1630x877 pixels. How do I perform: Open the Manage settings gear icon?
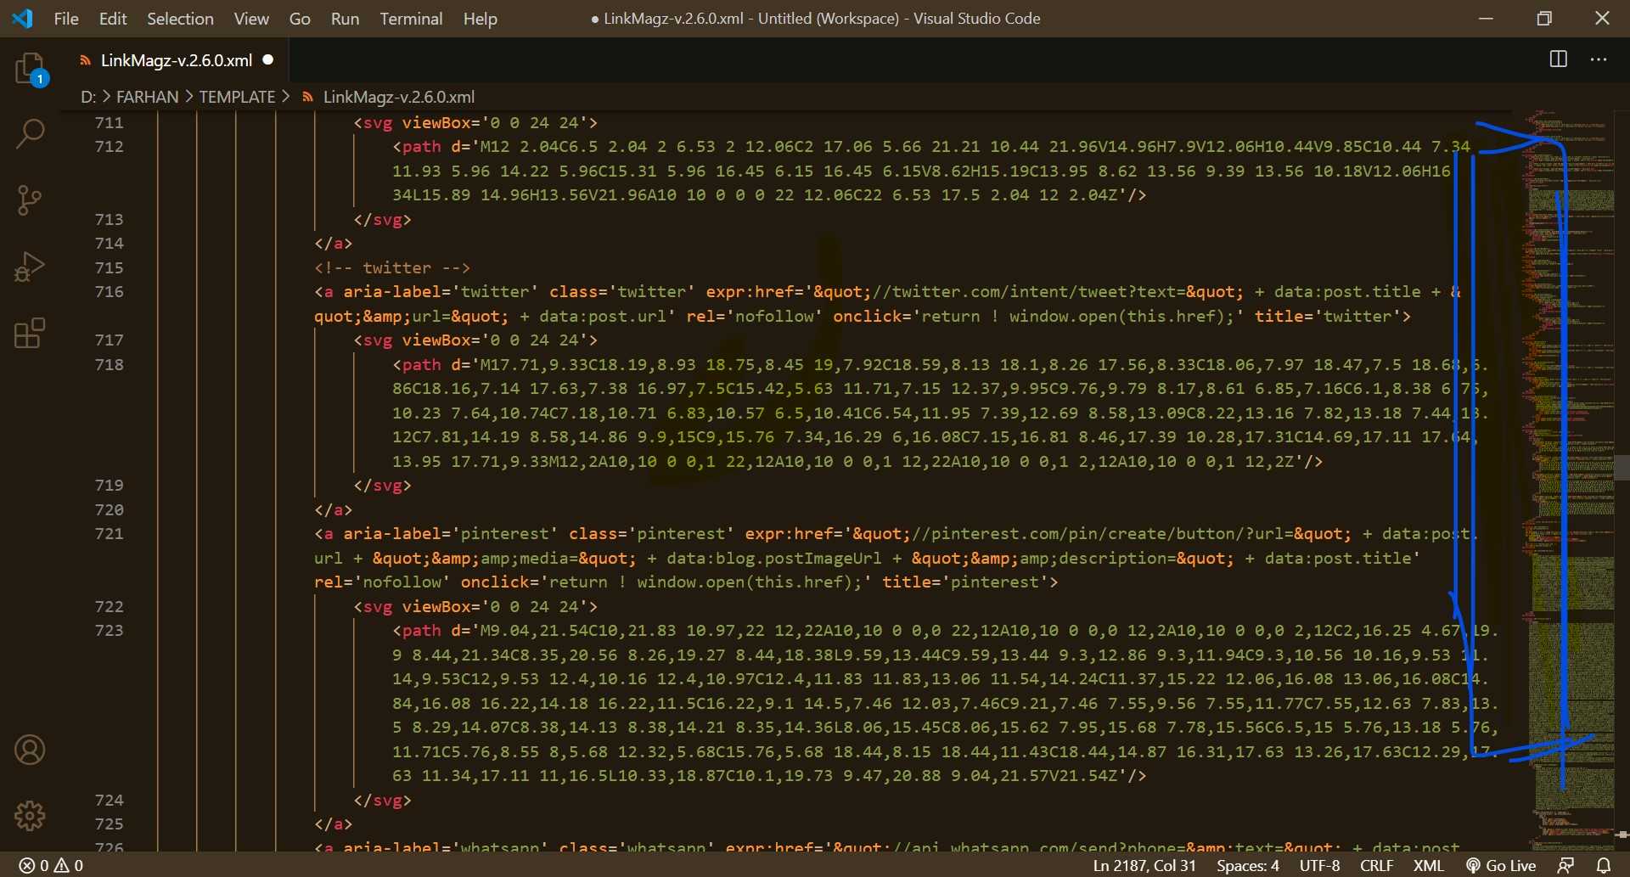click(31, 816)
